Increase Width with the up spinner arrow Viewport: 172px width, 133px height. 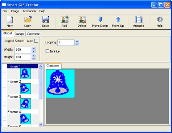[x=34, y=48]
